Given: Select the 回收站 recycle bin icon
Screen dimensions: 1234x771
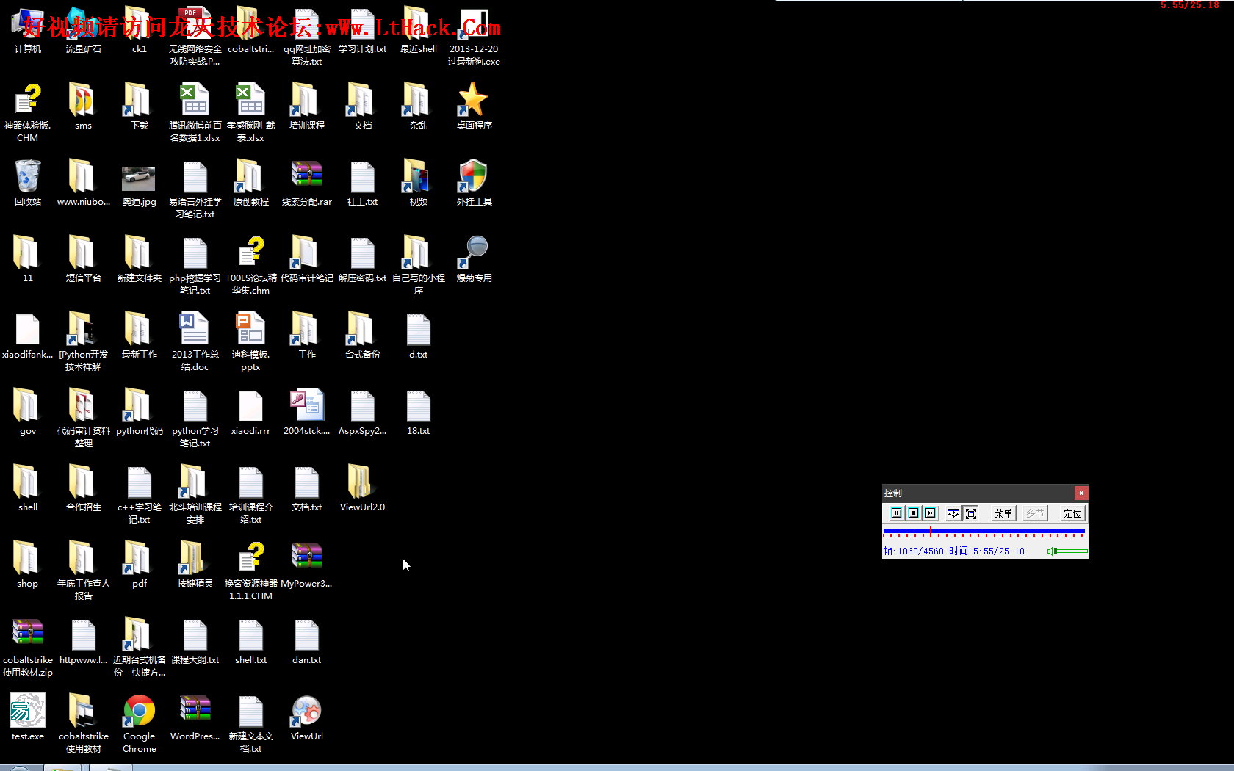Looking at the screenshot, I should click(x=28, y=182).
